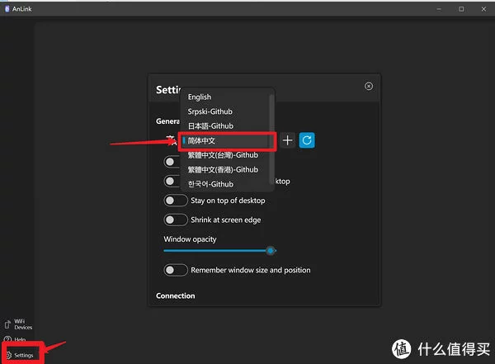495x364 pixels.
Task: Pick 简体中文 in the language dropdown
Action: [x=225, y=140]
